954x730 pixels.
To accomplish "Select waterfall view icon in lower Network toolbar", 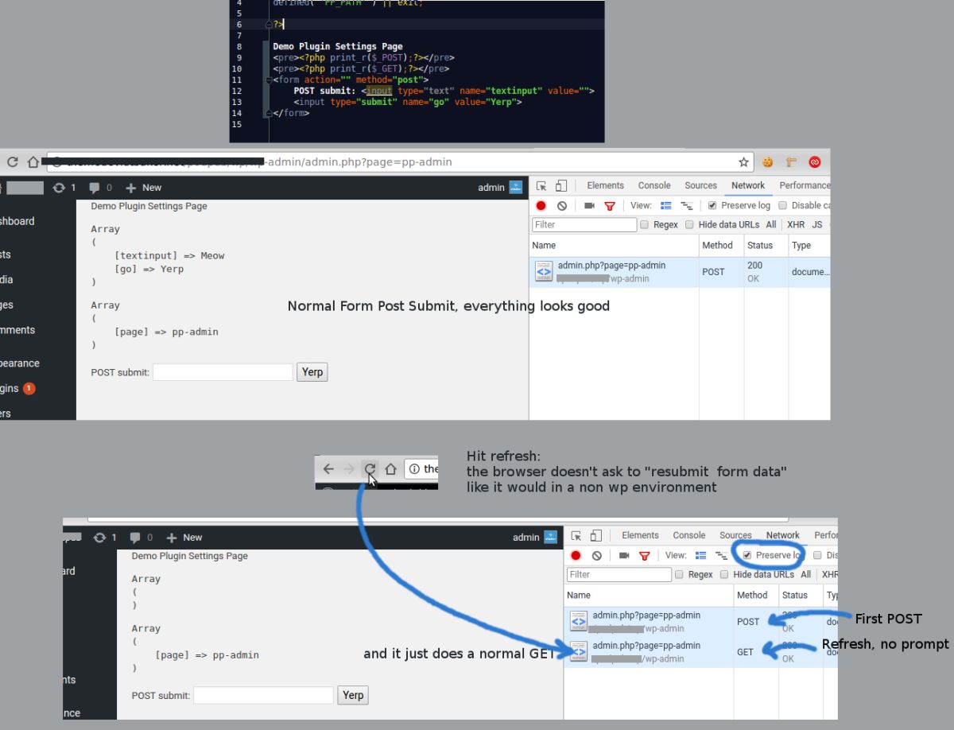I will pos(722,555).
